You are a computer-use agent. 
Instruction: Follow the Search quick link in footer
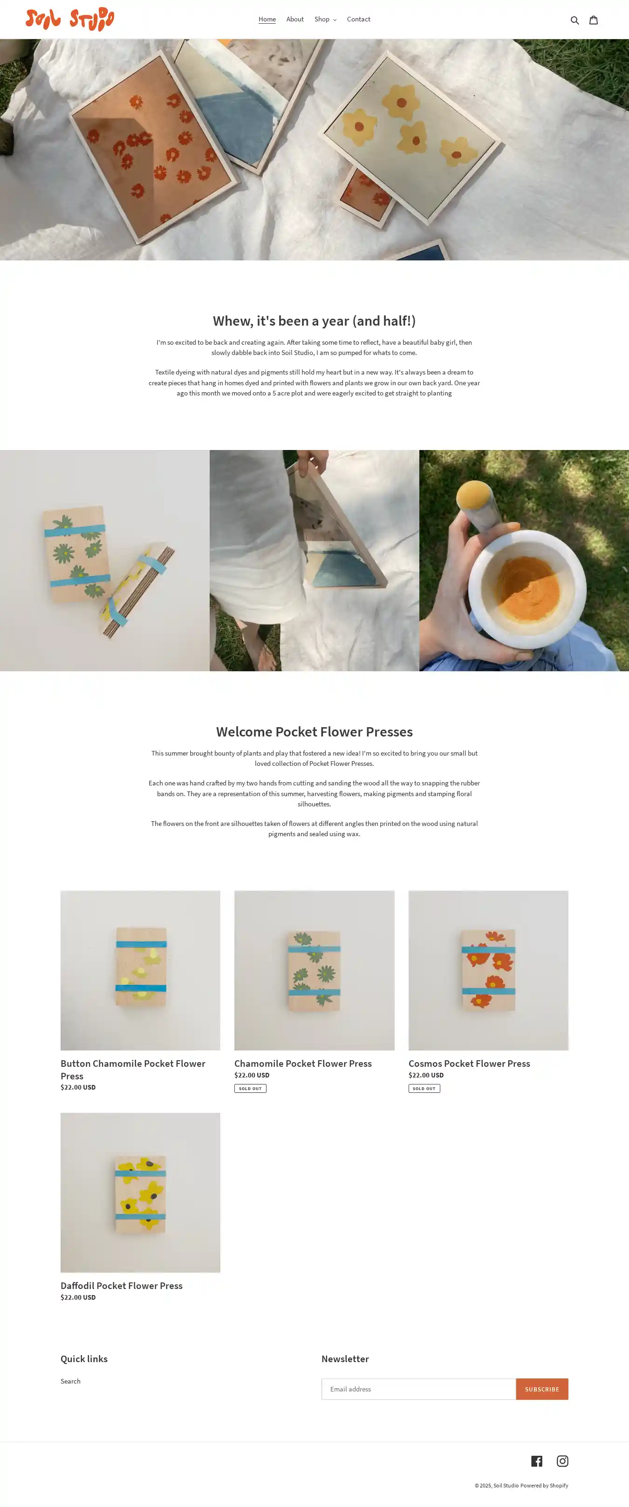tap(70, 1381)
